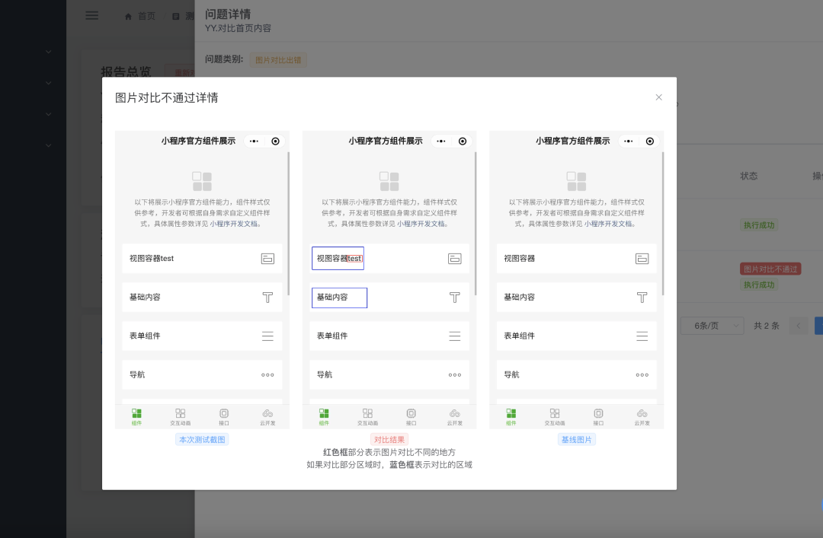Screen dimensions: 823x538
Task: Click the scrollbar in the 基线图片 screenshot
Action: click(663, 224)
